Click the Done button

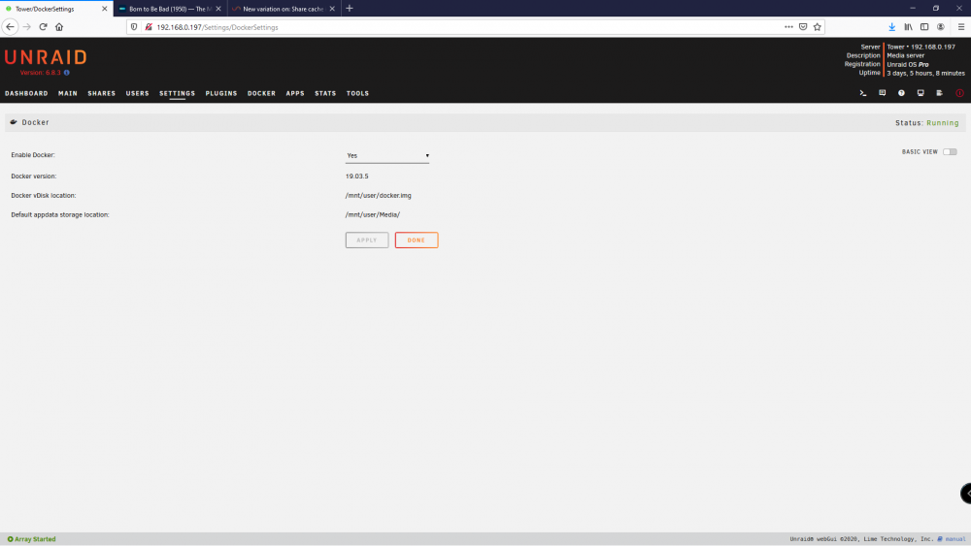click(417, 240)
